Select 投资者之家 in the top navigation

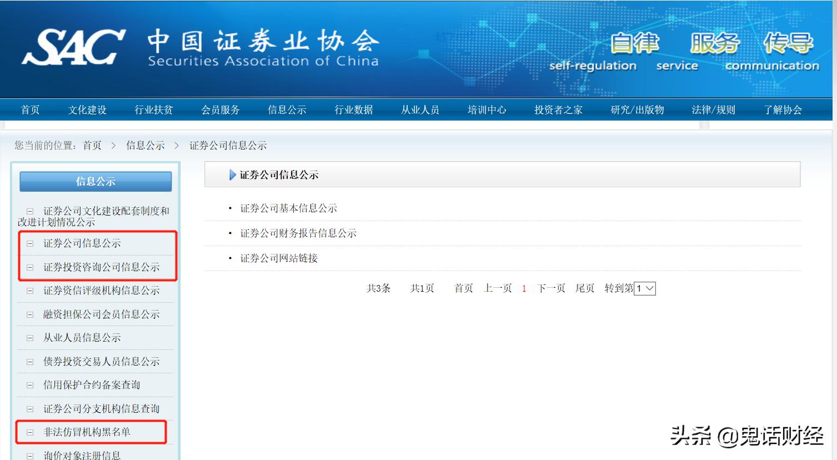[558, 109]
